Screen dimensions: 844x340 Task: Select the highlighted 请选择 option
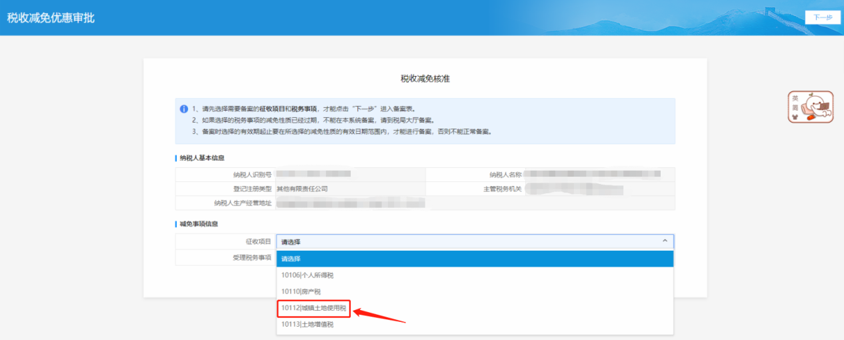tap(475, 259)
